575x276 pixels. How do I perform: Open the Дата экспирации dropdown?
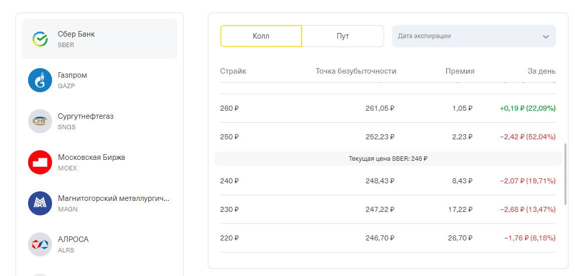(466, 36)
